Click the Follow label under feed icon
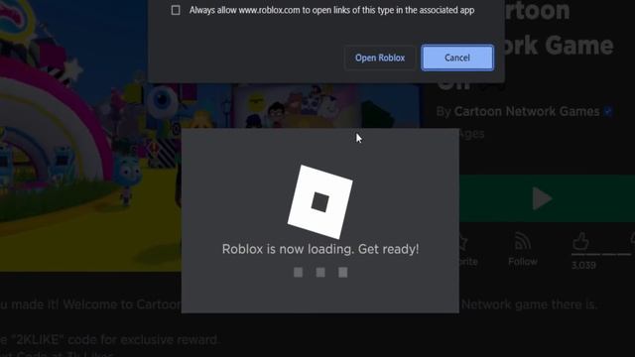The width and height of the screenshot is (635, 357). 523,262
